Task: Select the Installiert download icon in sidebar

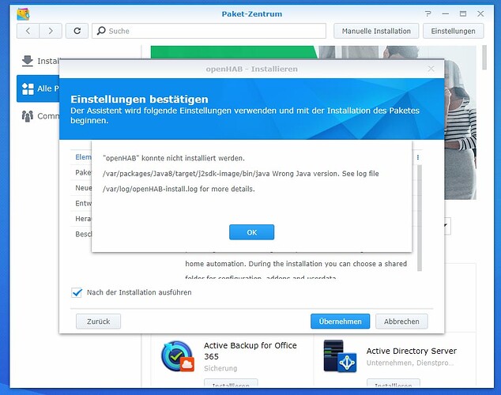Action: pyautogui.click(x=28, y=61)
